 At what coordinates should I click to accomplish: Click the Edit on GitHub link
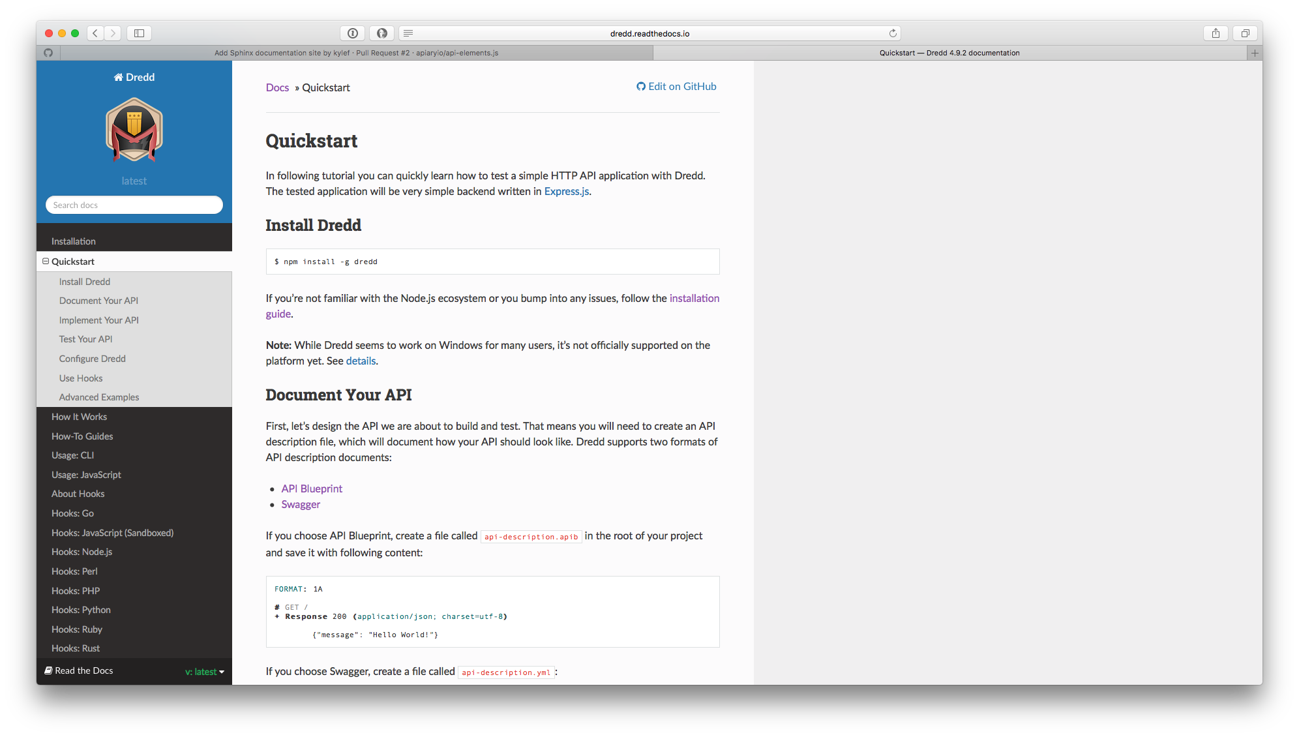pyautogui.click(x=676, y=87)
